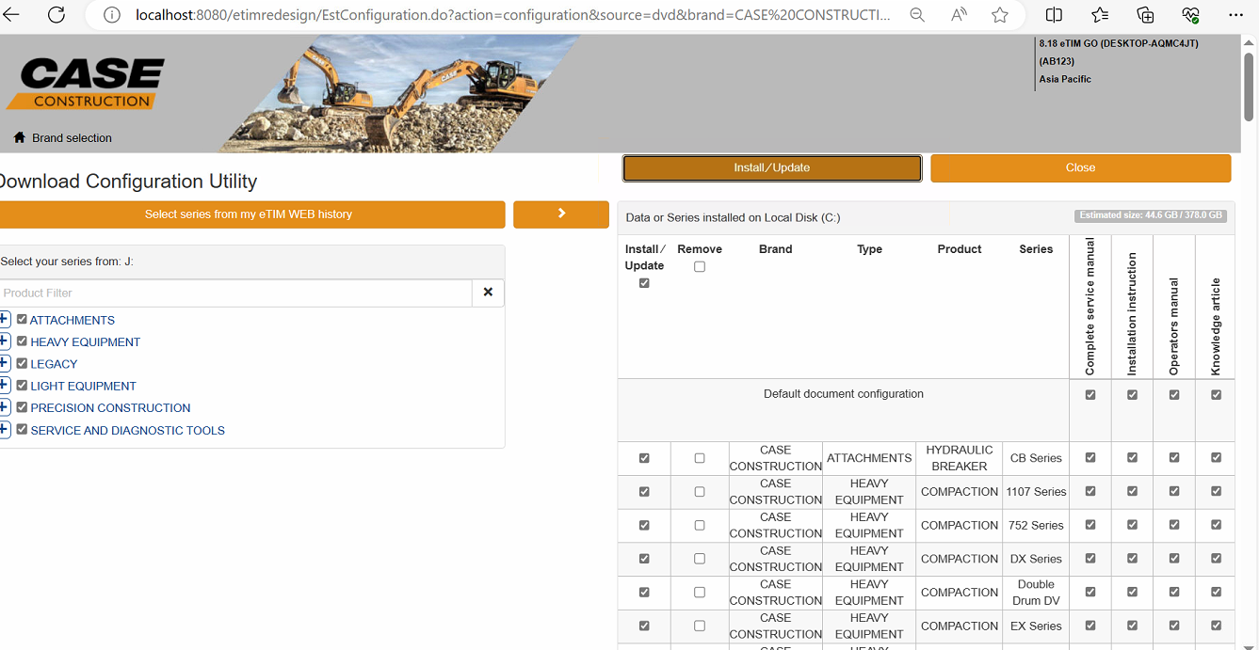
Task: Expand the PRECISION CONSTRUCTION tree node
Action: [5, 407]
